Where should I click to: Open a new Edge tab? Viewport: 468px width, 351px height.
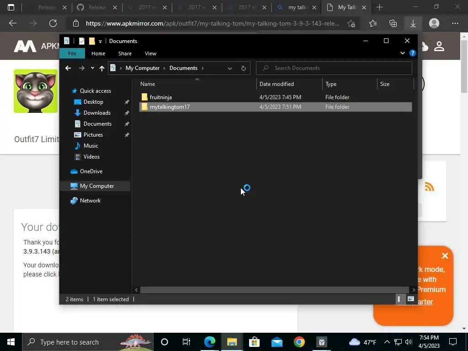click(x=379, y=7)
